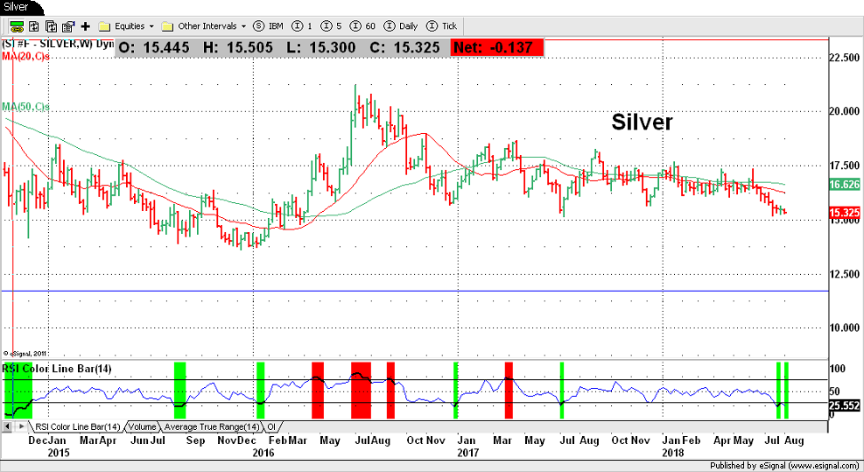Click the Silver chart title text
This screenshot has width=864, height=472.
click(x=642, y=122)
